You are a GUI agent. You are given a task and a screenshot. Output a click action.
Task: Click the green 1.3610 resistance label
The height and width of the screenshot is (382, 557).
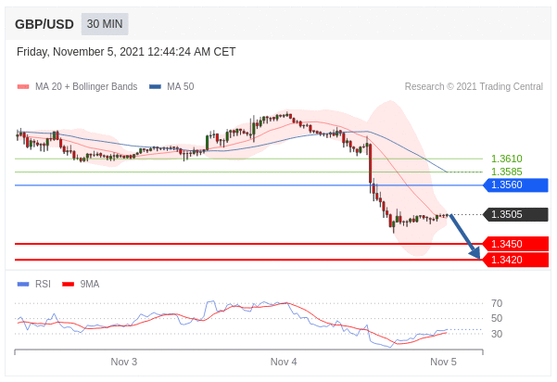click(506, 159)
